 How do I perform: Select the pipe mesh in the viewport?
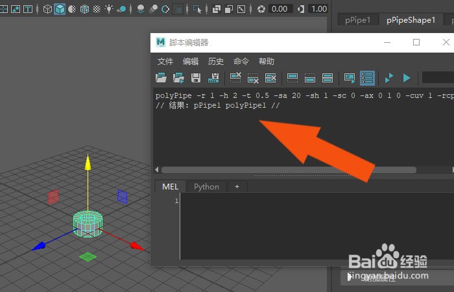coord(88,225)
